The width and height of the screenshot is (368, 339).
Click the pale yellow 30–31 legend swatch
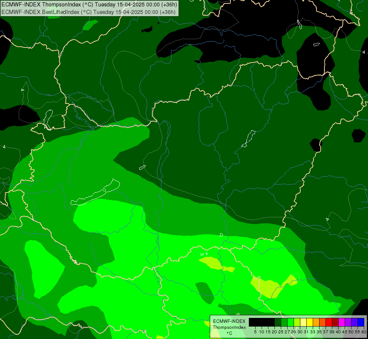[x=303, y=322]
